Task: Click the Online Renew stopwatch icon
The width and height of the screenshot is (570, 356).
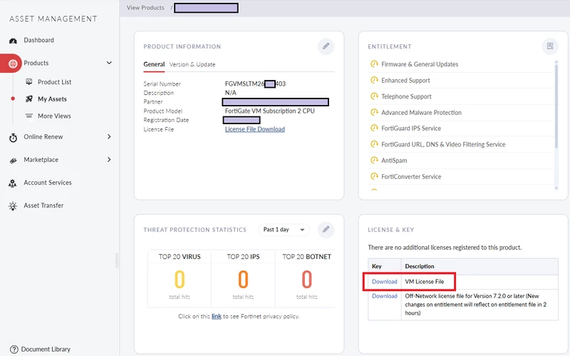Action: tap(13, 138)
